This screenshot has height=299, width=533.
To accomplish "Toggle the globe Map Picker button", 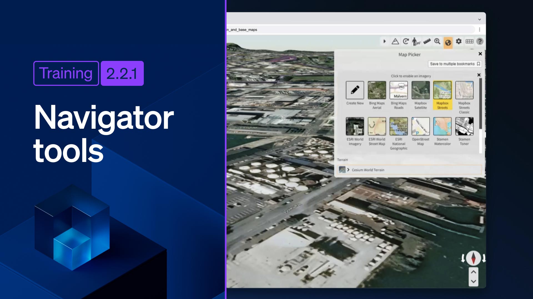I will click(448, 42).
